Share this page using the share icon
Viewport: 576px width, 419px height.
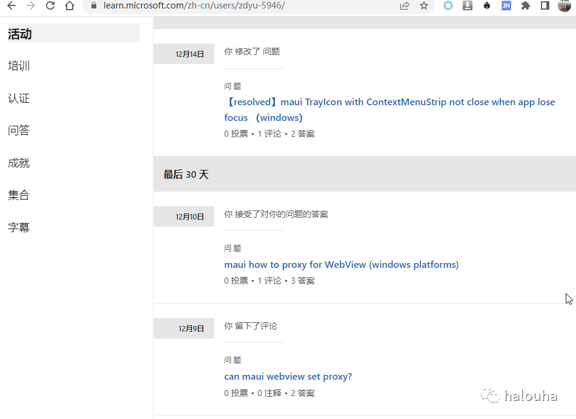(x=405, y=5)
